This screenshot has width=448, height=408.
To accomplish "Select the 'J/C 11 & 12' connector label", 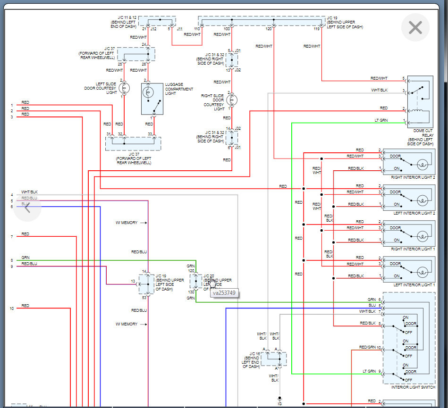I will pyautogui.click(x=127, y=17).
